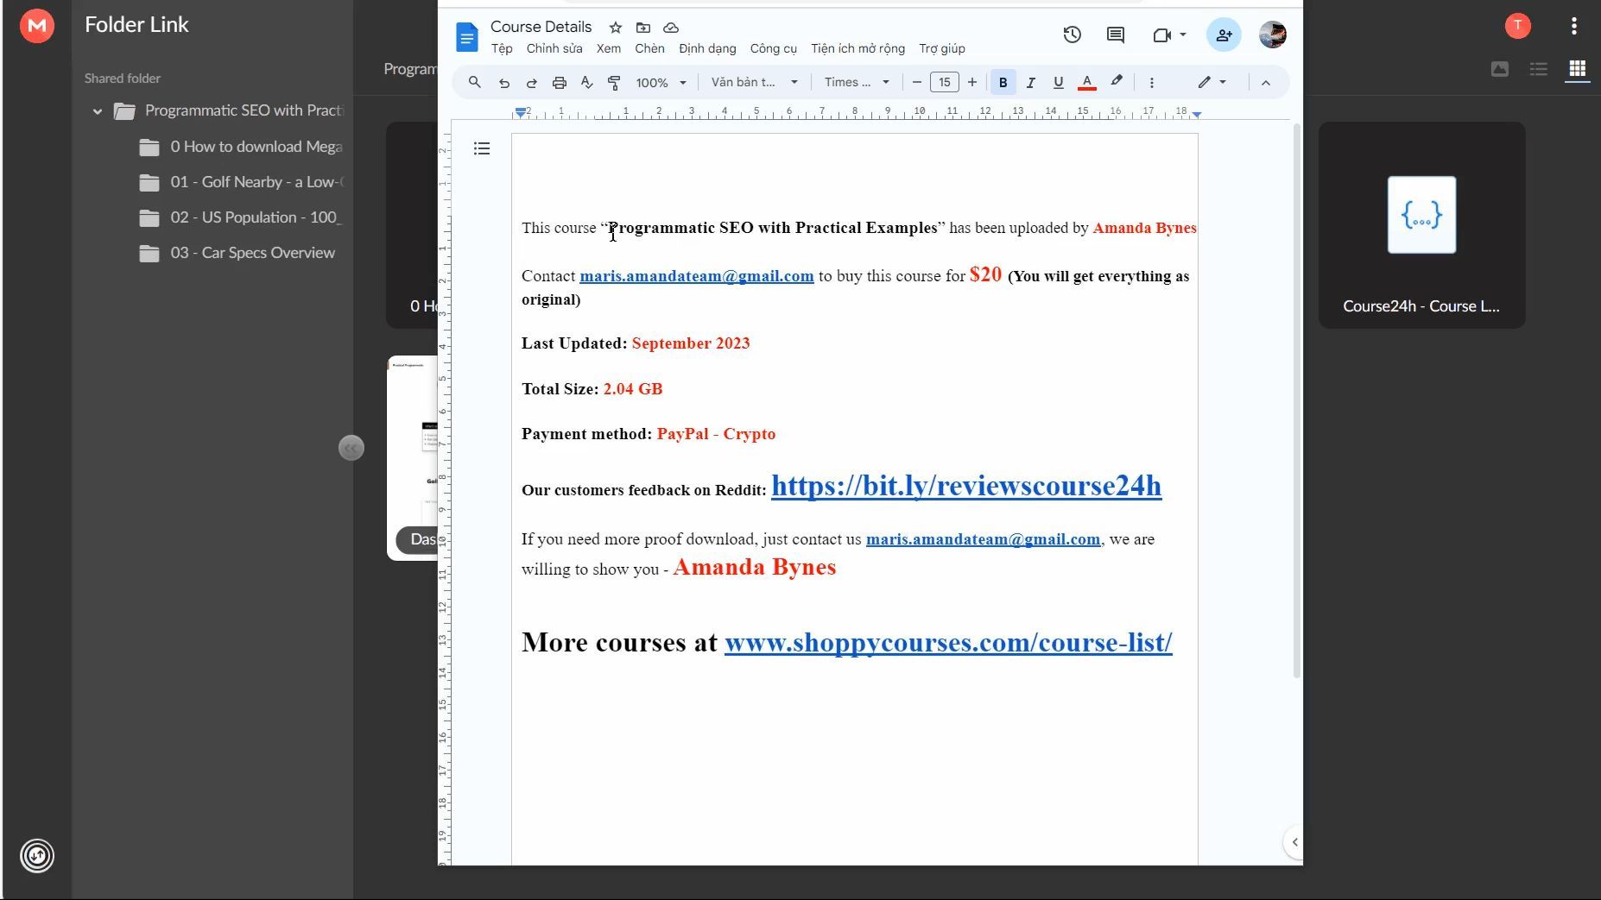Open version history clock icon

pos(1072,35)
